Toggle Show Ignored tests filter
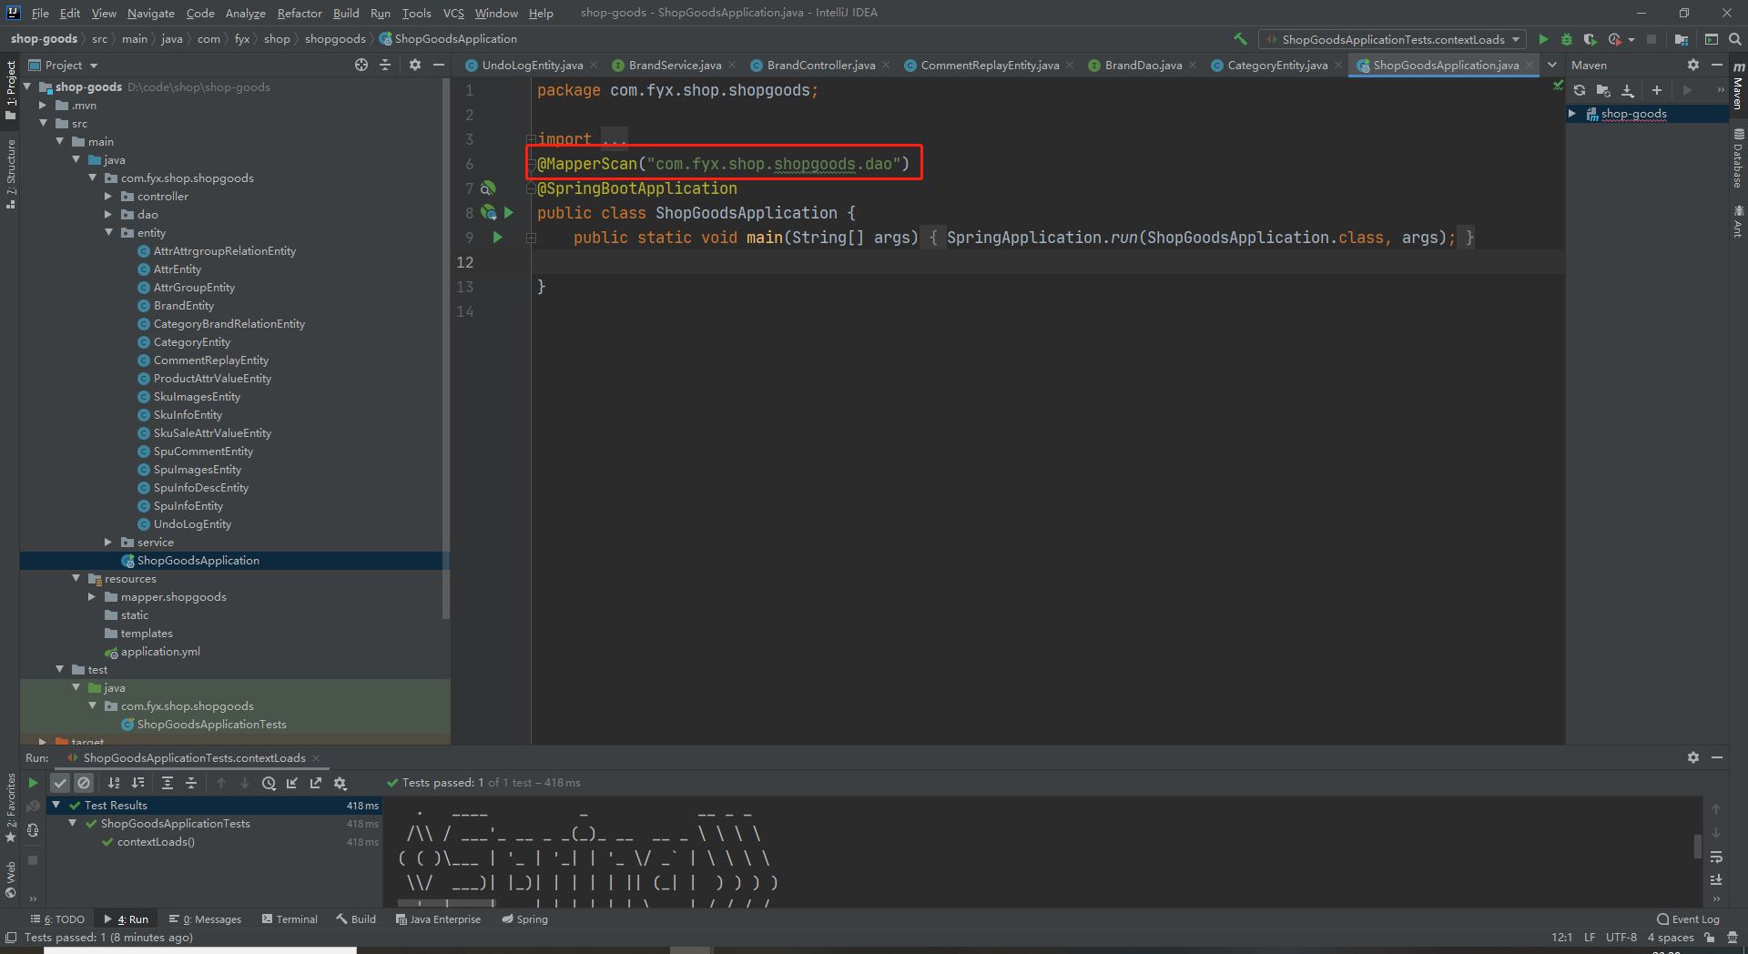The image size is (1748, 954). 84,783
